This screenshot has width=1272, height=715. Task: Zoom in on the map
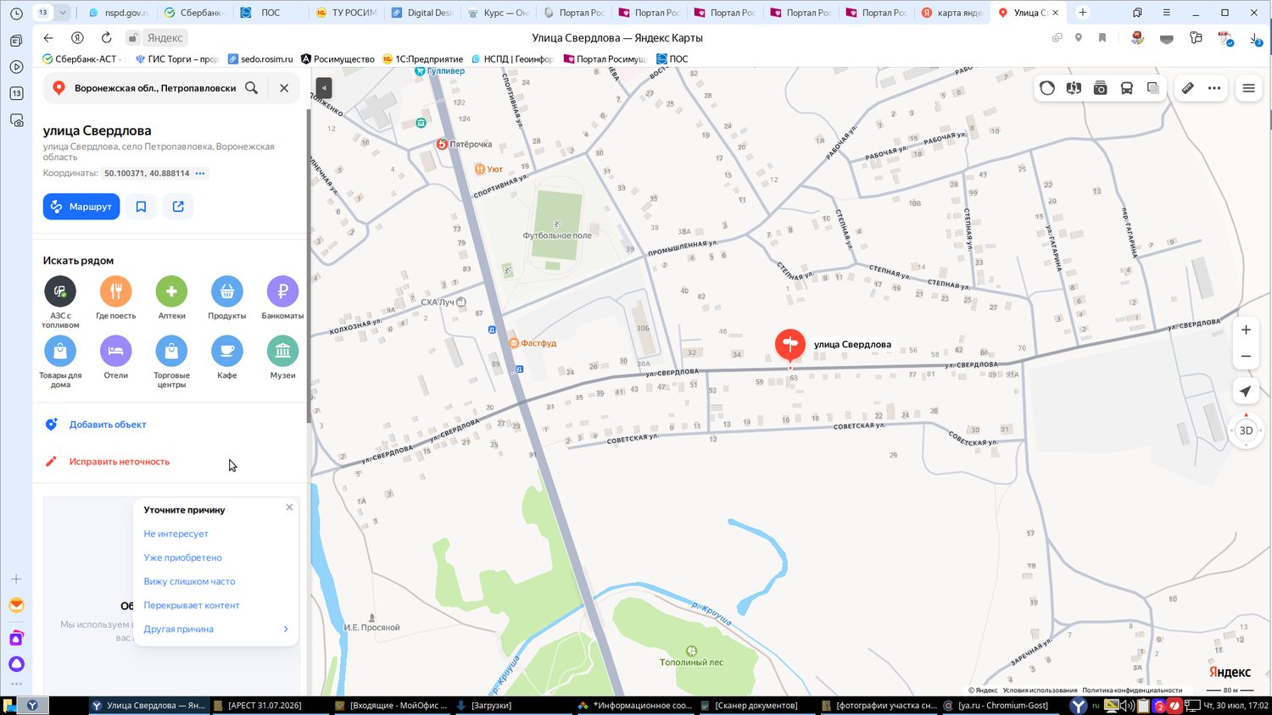coord(1246,330)
